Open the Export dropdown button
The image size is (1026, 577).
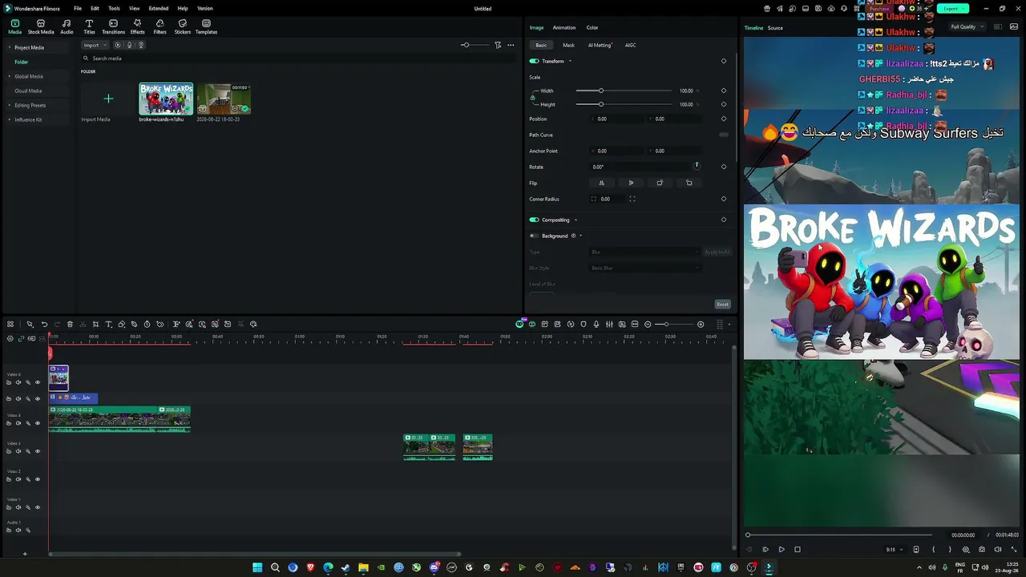(x=952, y=9)
